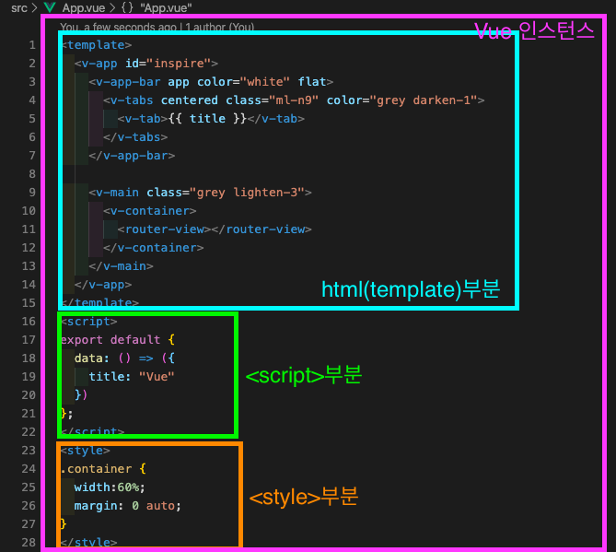Click the v-app id="inspire" line
The width and height of the screenshot is (616, 552).
point(146,64)
